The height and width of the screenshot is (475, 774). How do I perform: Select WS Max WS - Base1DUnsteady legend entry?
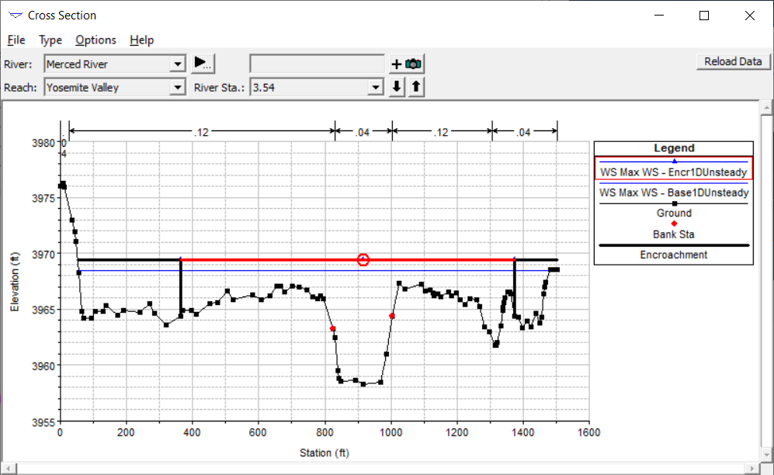pos(674,192)
